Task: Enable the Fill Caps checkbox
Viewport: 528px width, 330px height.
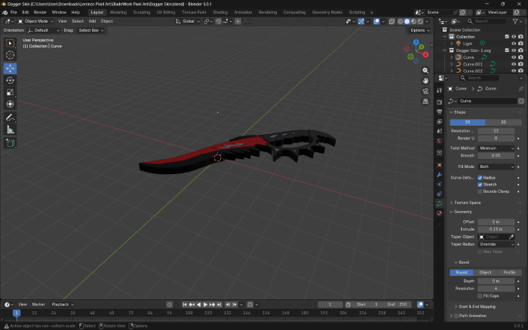Action: click(480, 296)
